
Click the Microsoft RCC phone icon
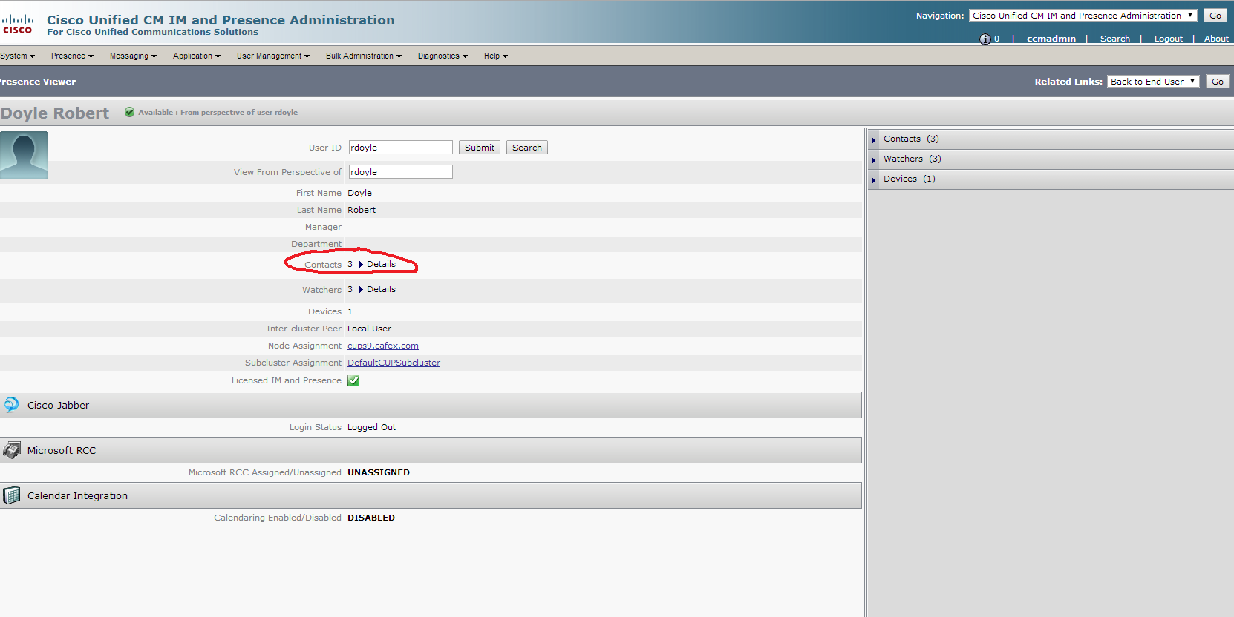[x=12, y=450]
